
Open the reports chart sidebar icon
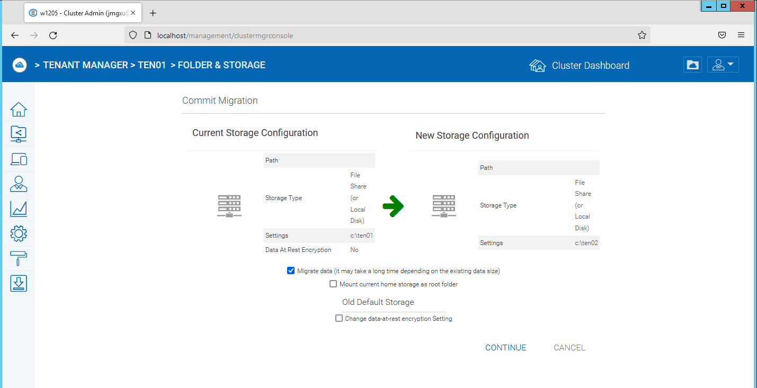click(19, 209)
